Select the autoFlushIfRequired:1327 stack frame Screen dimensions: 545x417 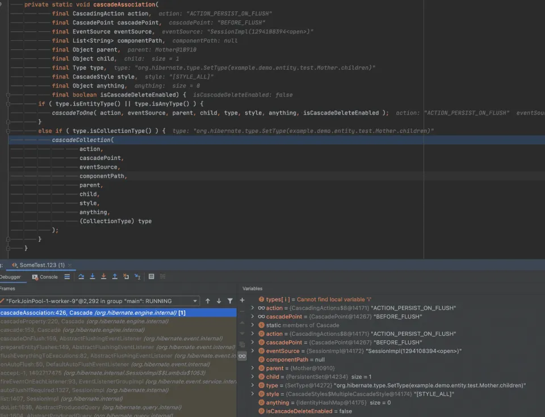(x=118, y=390)
